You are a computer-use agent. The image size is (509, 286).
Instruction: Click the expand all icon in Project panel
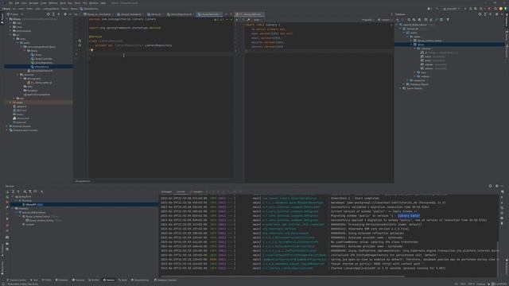click(x=53, y=14)
